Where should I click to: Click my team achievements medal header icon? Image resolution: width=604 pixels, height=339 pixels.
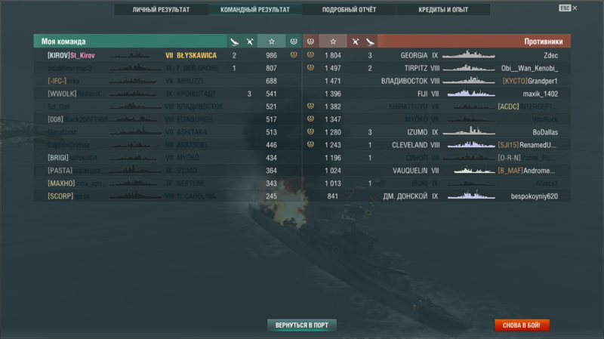pos(294,42)
